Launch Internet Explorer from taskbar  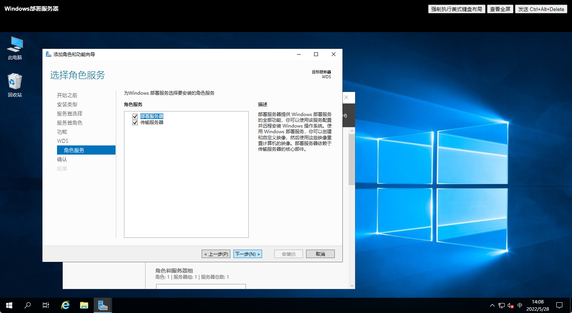click(x=66, y=305)
